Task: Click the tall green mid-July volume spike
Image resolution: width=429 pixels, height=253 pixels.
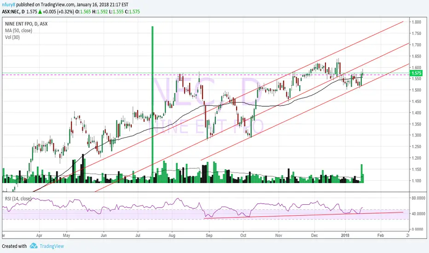Action: tap(152, 104)
